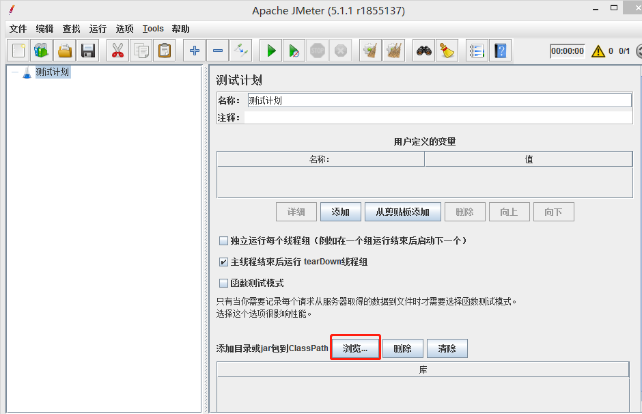Screen dimensions: 642x414
Task: Open Search with binoculars icon
Action: tap(423, 51)
